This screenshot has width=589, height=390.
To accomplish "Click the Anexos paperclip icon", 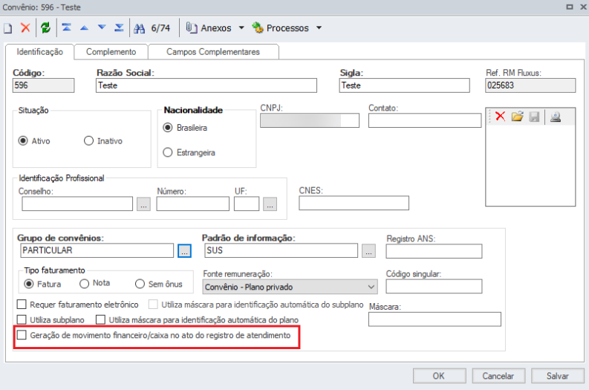I will (192, 27).
